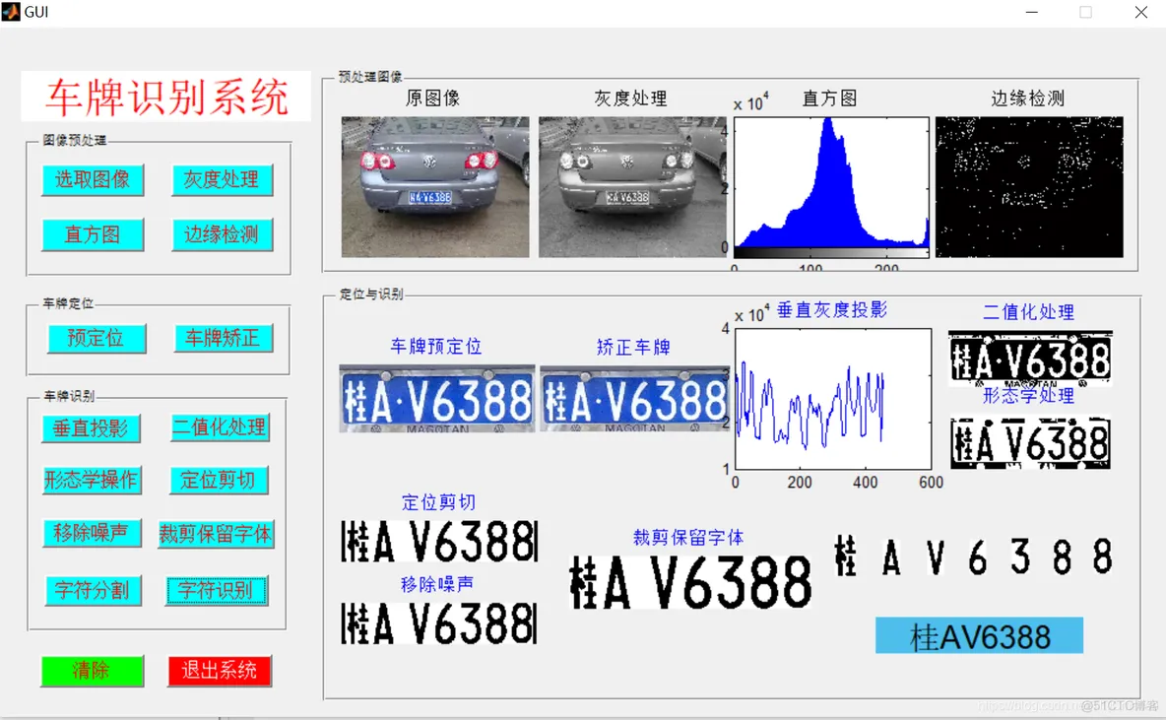Image resolution: width=1166 pixels, height=720 pixels.
Task: Click the 车牌识别系统 title text
Action: pyautogui.click(x=166, y=98)
